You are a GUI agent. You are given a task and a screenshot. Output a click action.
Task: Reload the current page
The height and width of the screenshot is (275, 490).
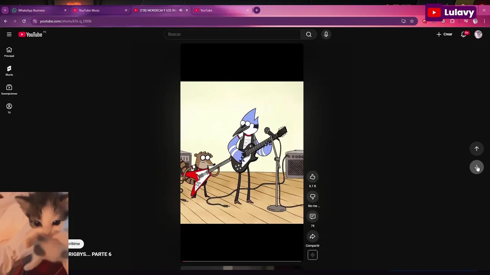[24, 21]
